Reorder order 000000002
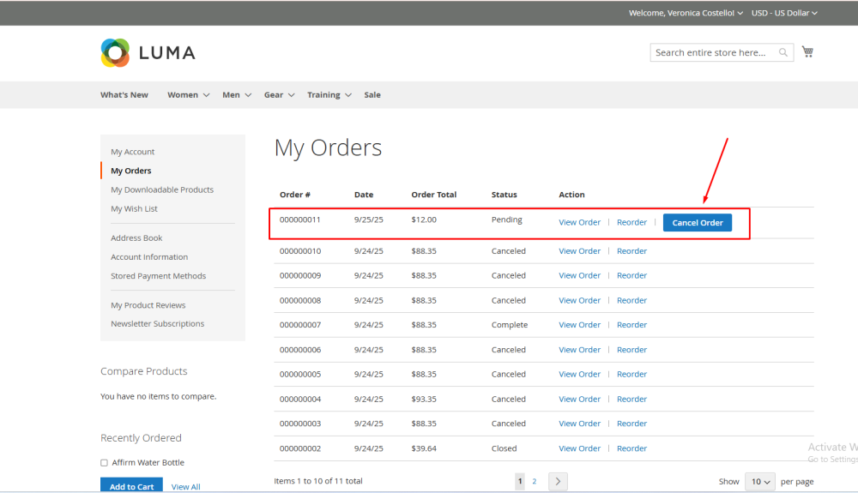Screen dimensions: 858x493 click(x=631, y=448)
